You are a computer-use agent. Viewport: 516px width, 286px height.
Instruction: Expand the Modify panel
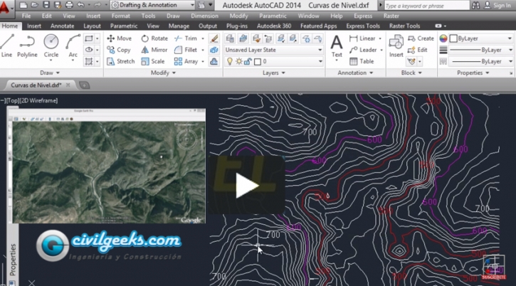pyautogui.click(x=163, y=73)
